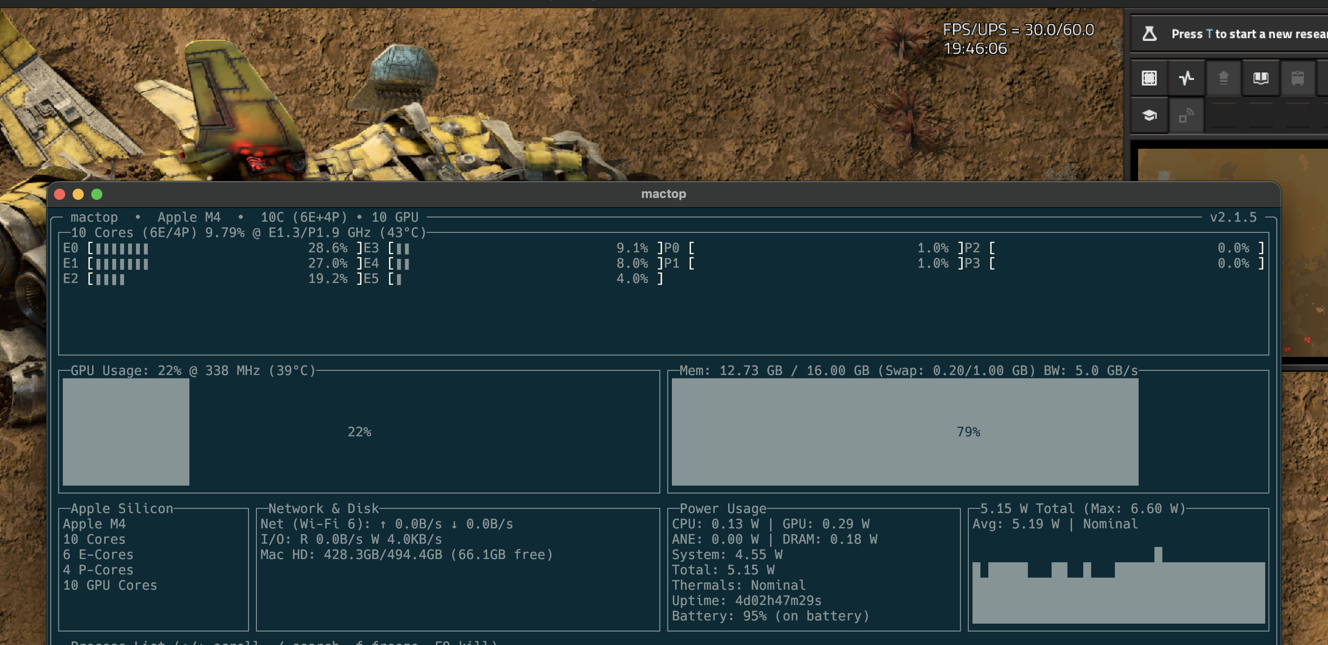Close the mactop window with the red button

[x=59, y=194]
